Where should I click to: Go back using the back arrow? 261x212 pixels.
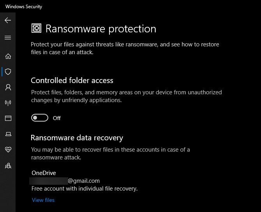click(x=8, y=20)
